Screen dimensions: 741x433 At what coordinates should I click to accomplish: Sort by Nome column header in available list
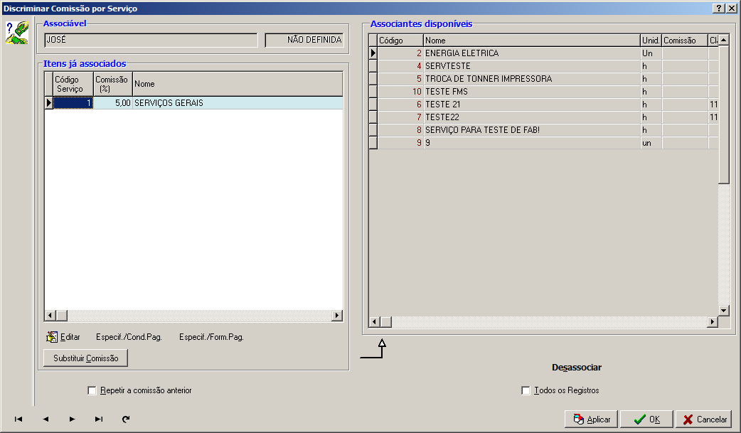click(532, 41)
